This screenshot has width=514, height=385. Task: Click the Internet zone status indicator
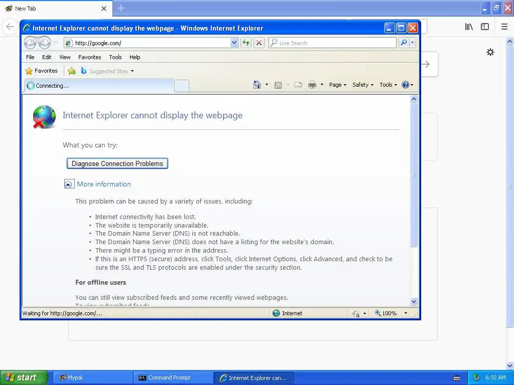[288, 313]
